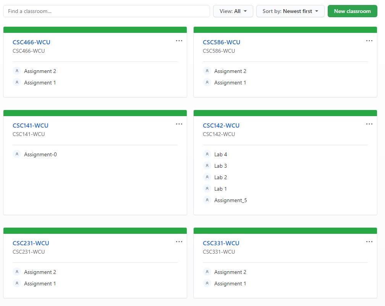The width and height of the screenshot is (385, 306).
Task: Open the CSC586-WCU classroom link
Action: point(222,42)
